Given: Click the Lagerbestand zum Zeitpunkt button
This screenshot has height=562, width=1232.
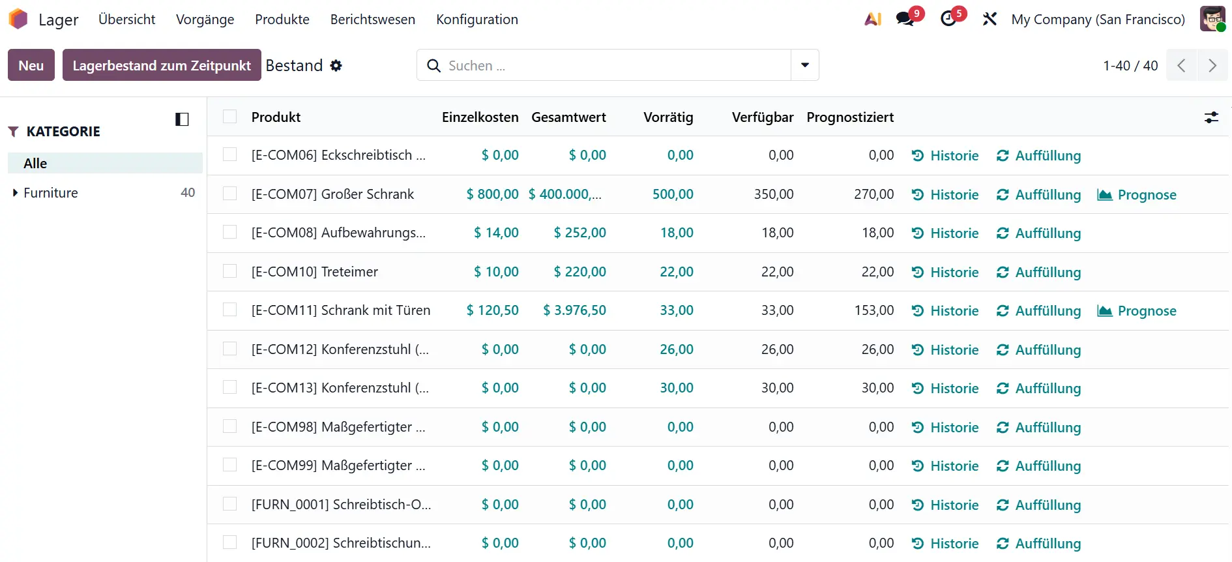Looking at the screenshot, I should (162, 66).
